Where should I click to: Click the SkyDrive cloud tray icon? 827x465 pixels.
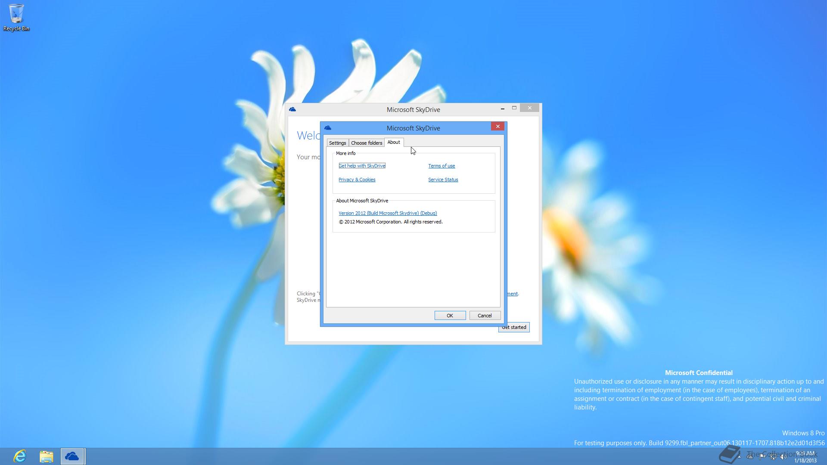(750, 456)
